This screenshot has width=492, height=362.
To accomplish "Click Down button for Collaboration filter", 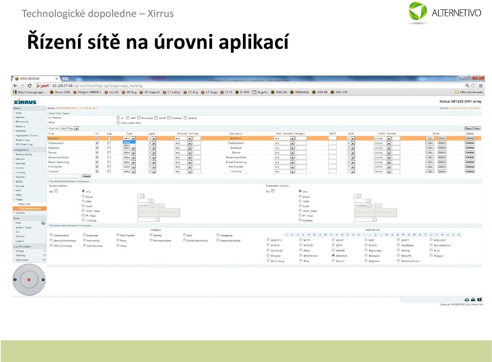I will click(x=442, y=143).
